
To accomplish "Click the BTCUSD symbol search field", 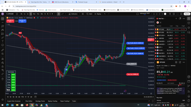I will tap(10, 14).
